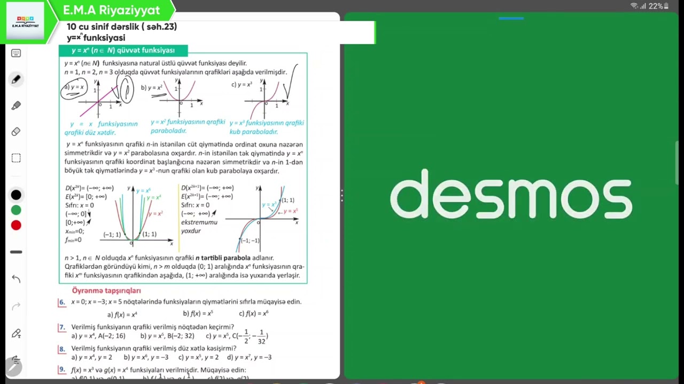The width and height of the screenshot is (684, 384).
Task: Select the eraser tool
Action: pos(16,132)
